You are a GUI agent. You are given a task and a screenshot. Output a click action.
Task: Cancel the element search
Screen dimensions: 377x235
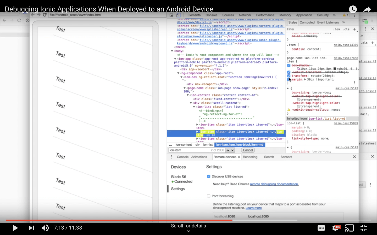248,150
